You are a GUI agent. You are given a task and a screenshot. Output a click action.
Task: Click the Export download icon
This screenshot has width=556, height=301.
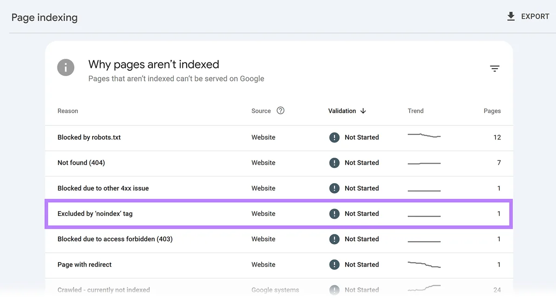point(511,17)
